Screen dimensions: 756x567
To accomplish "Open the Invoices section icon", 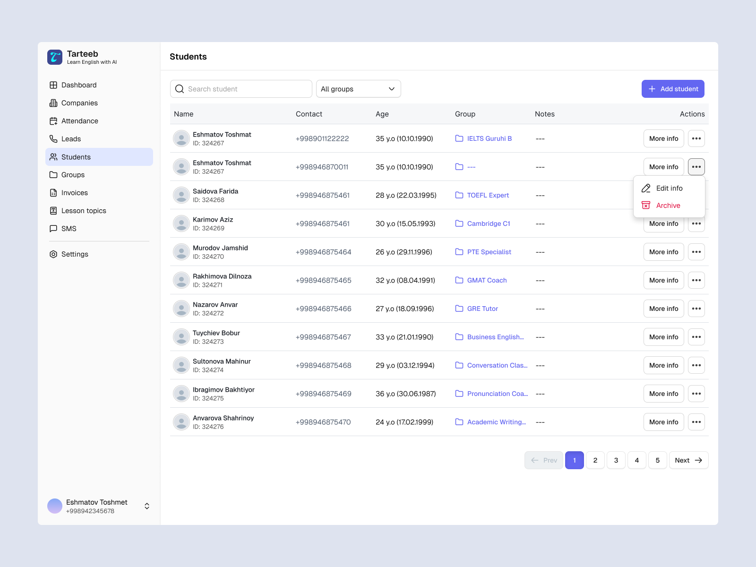I will point(53,193).
